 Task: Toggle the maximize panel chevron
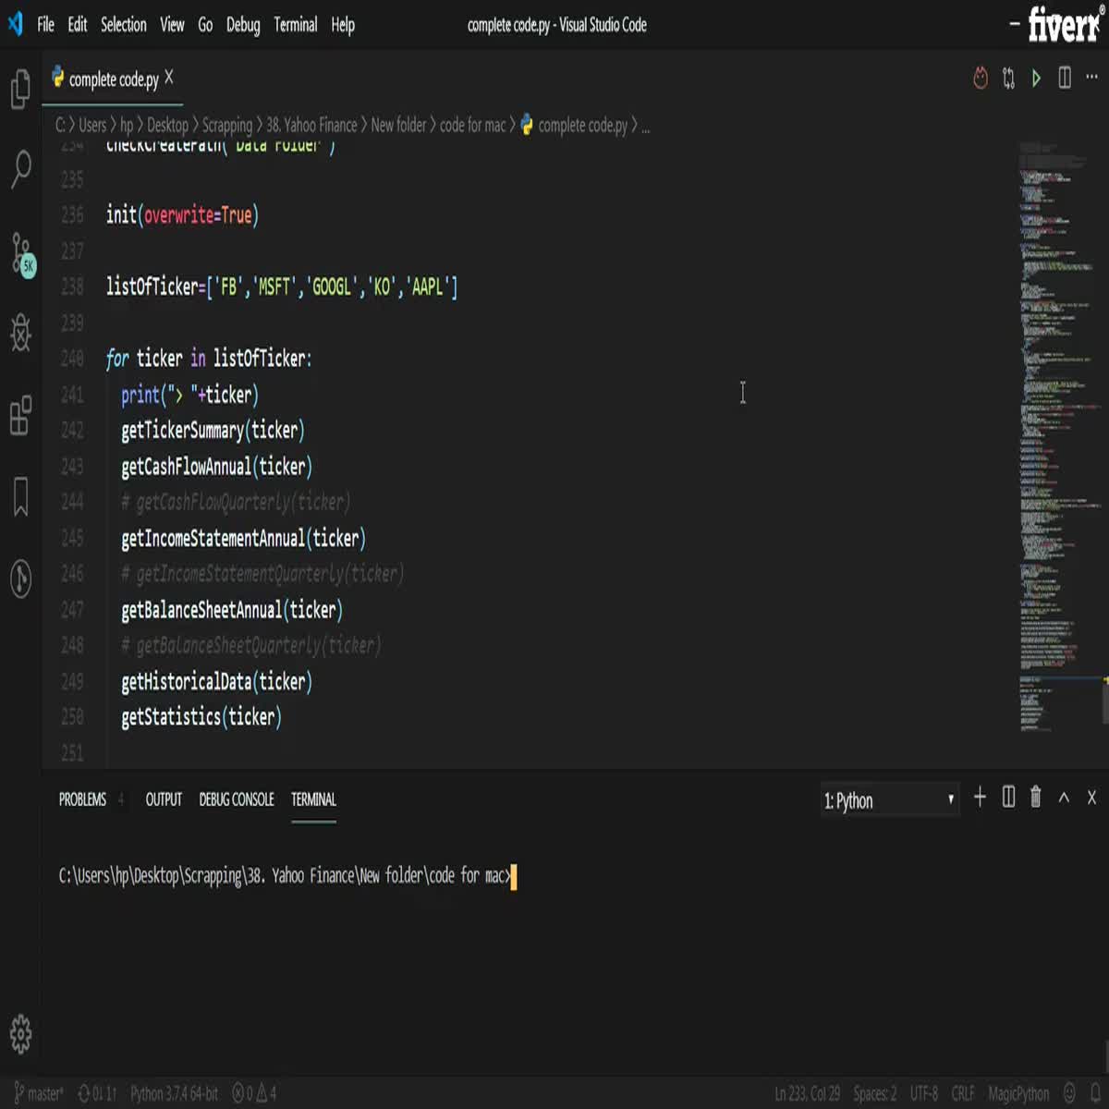pyautogui.click(x=1064, y=798)
